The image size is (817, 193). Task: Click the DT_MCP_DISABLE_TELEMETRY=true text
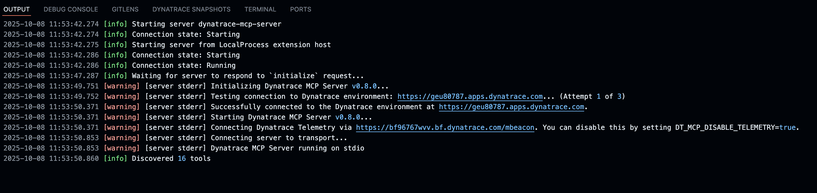pyautogui.click(x=735, y=128)
